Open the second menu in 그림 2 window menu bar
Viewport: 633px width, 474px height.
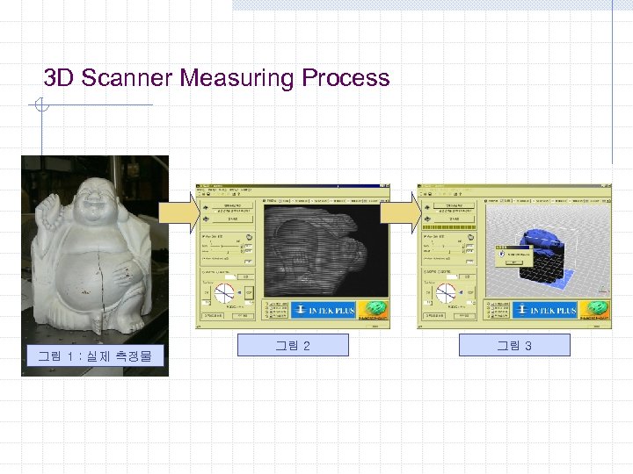pos(213,190)
